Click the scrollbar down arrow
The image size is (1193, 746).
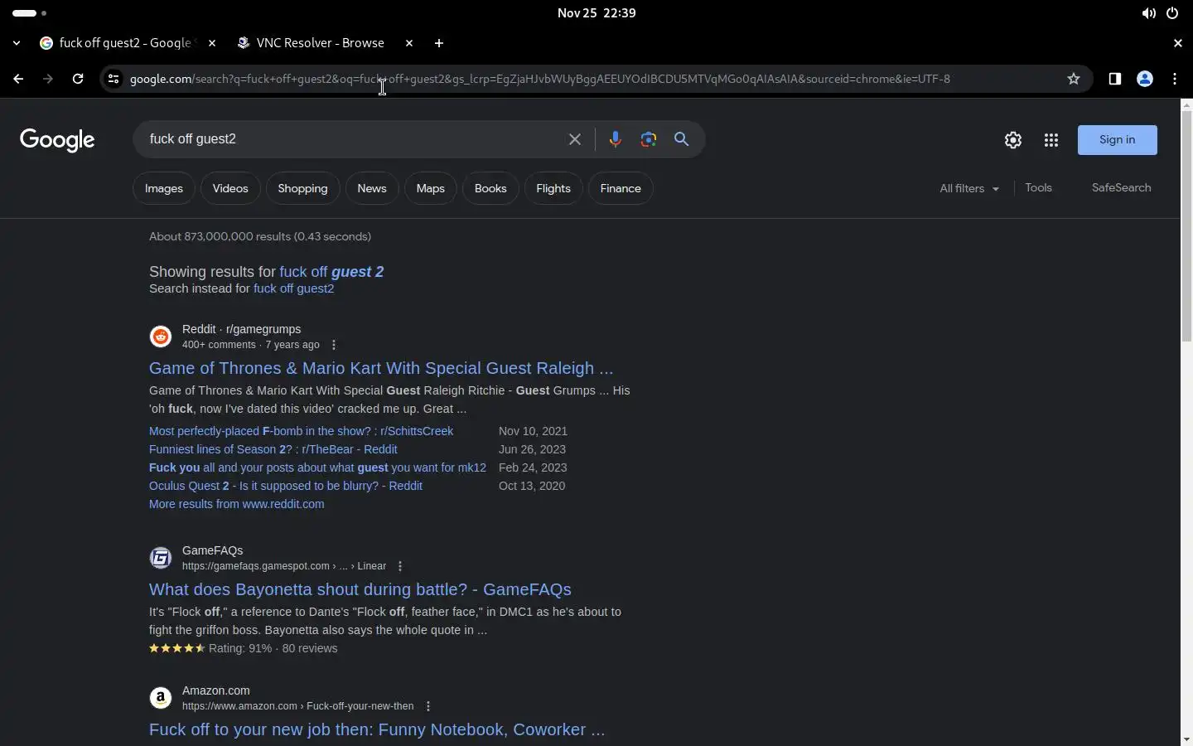coord(1186,739)
